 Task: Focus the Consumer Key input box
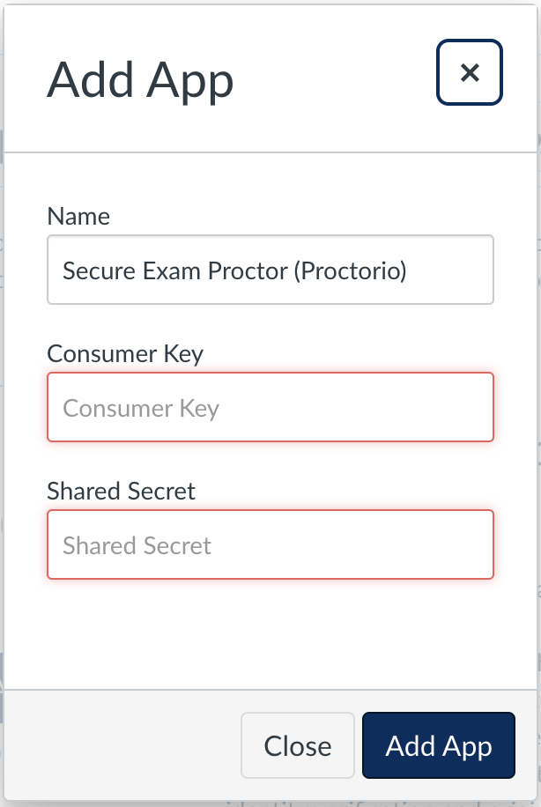tap(270, 407)
